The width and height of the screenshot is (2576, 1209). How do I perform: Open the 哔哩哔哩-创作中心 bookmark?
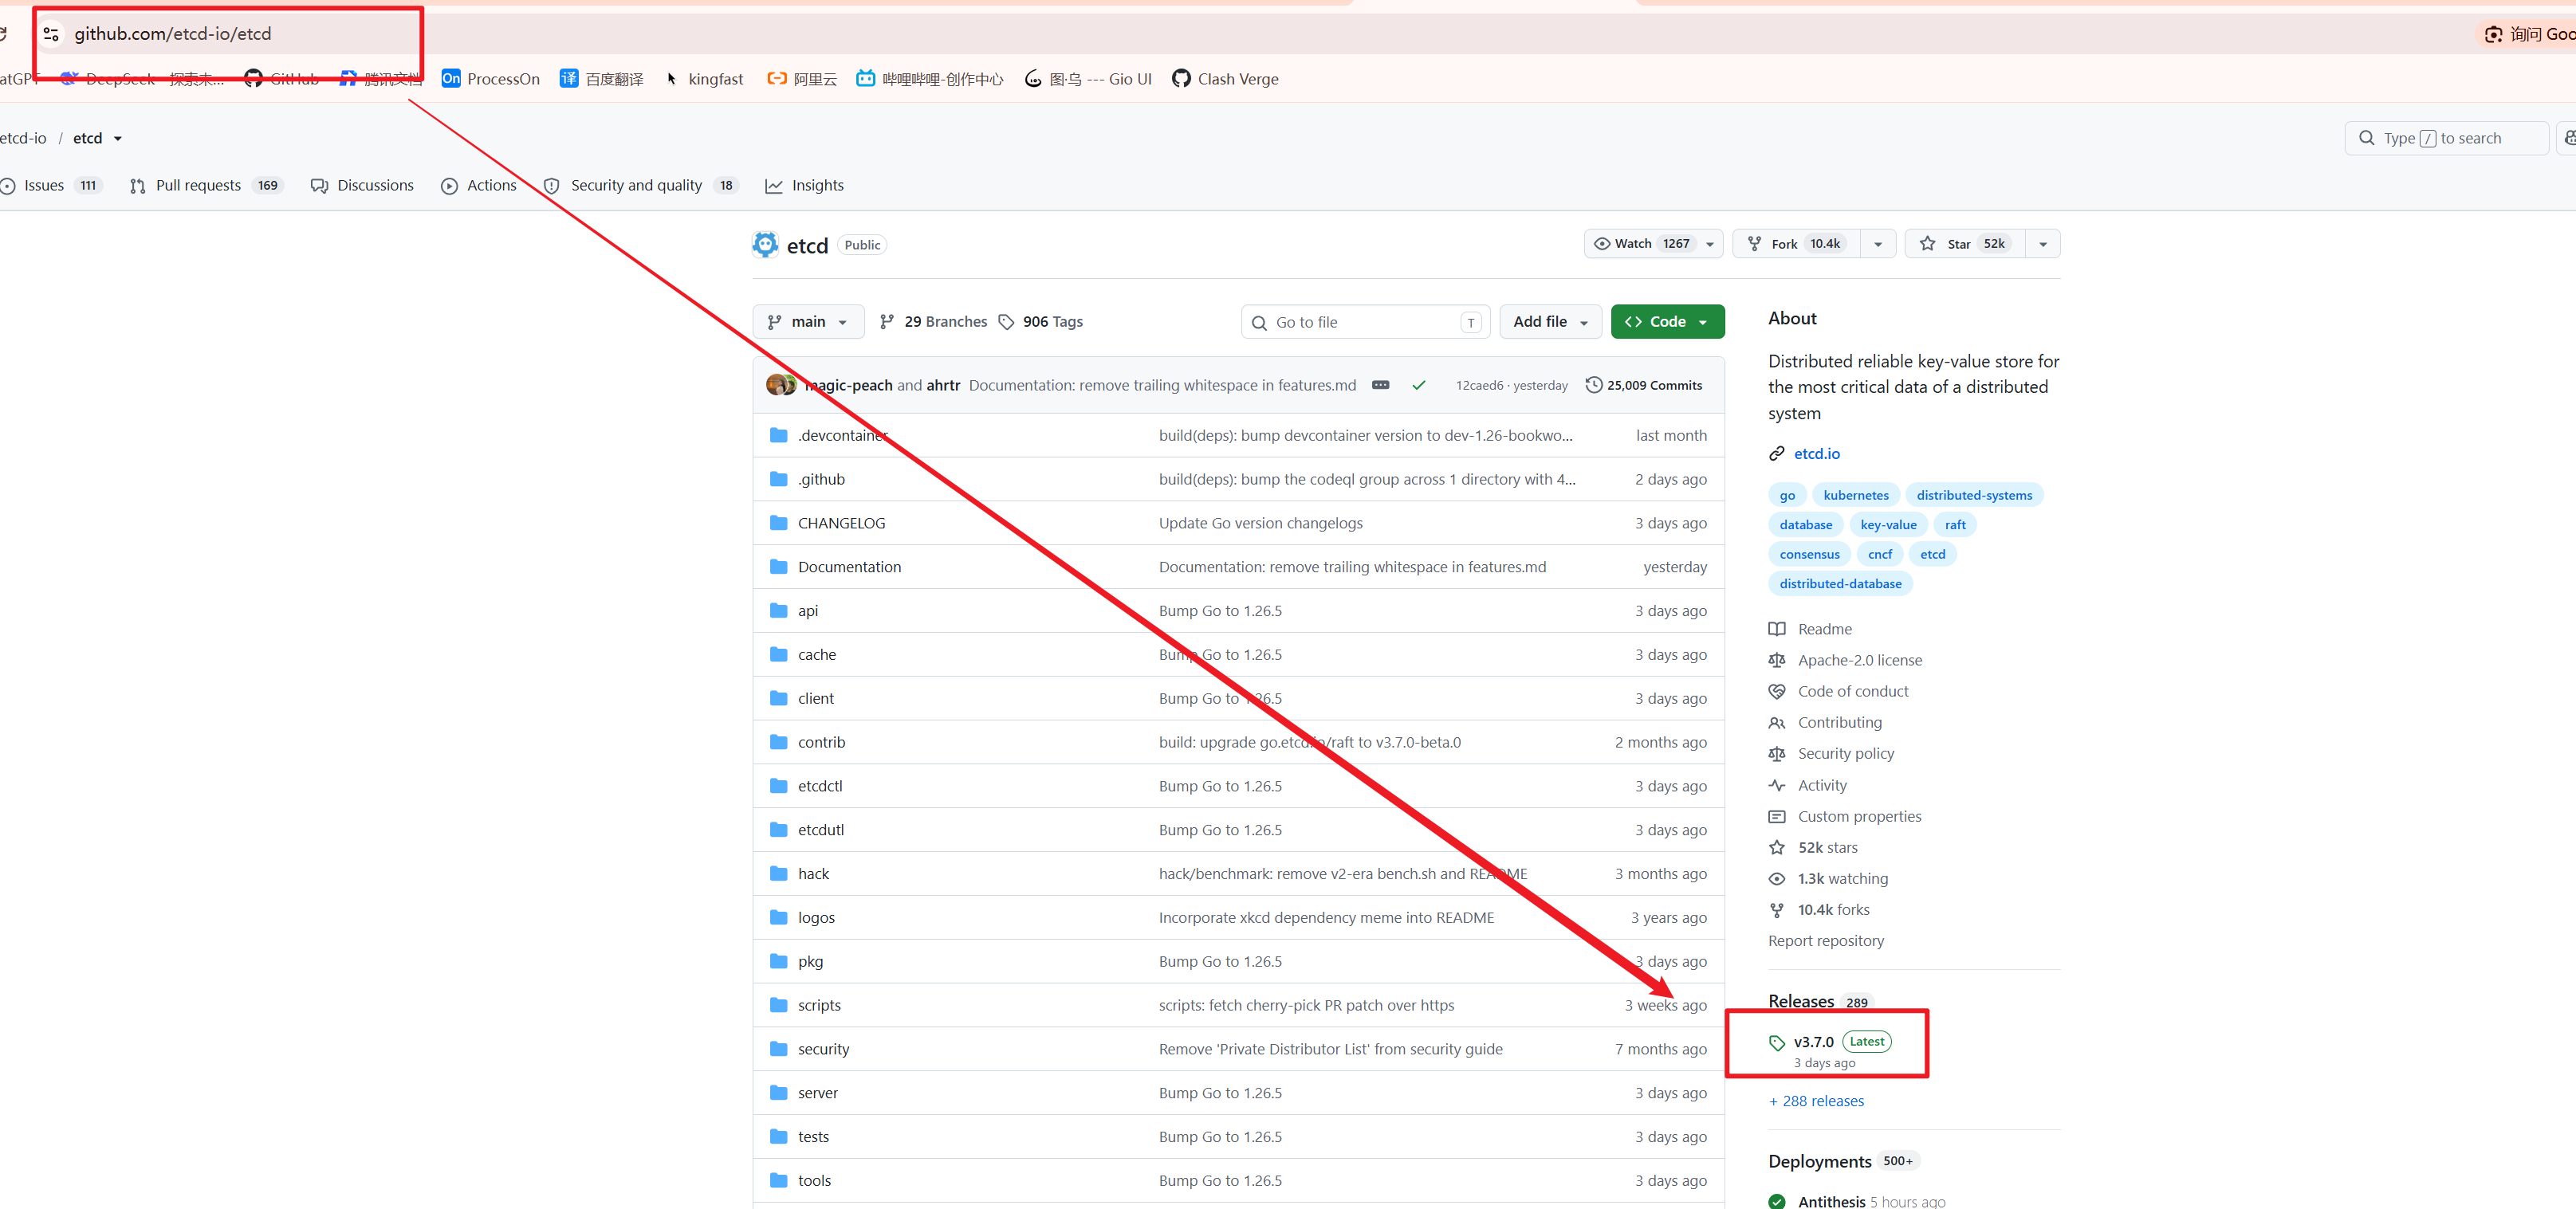[x=929, y=79]
